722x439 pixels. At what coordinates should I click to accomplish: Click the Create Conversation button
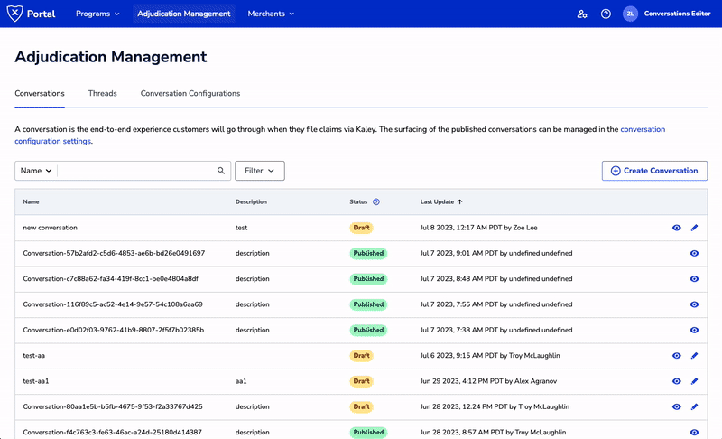[x=654, y=171]
